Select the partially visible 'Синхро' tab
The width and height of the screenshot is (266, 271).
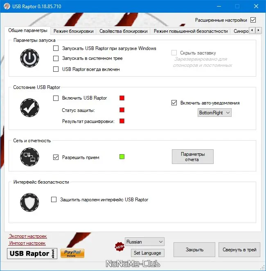coord(241,31)
